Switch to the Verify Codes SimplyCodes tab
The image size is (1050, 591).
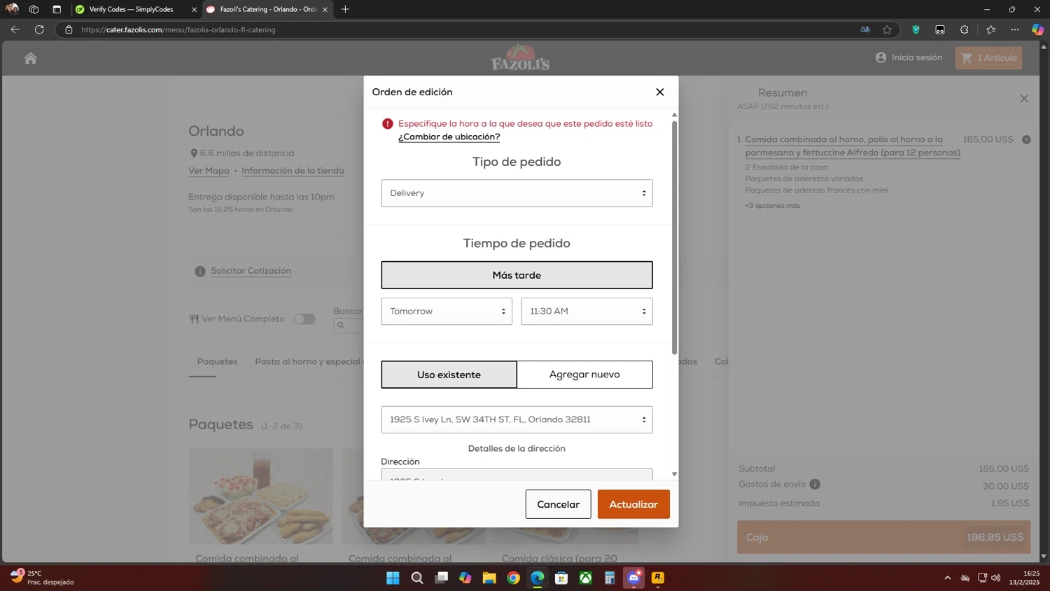[131, 9]
